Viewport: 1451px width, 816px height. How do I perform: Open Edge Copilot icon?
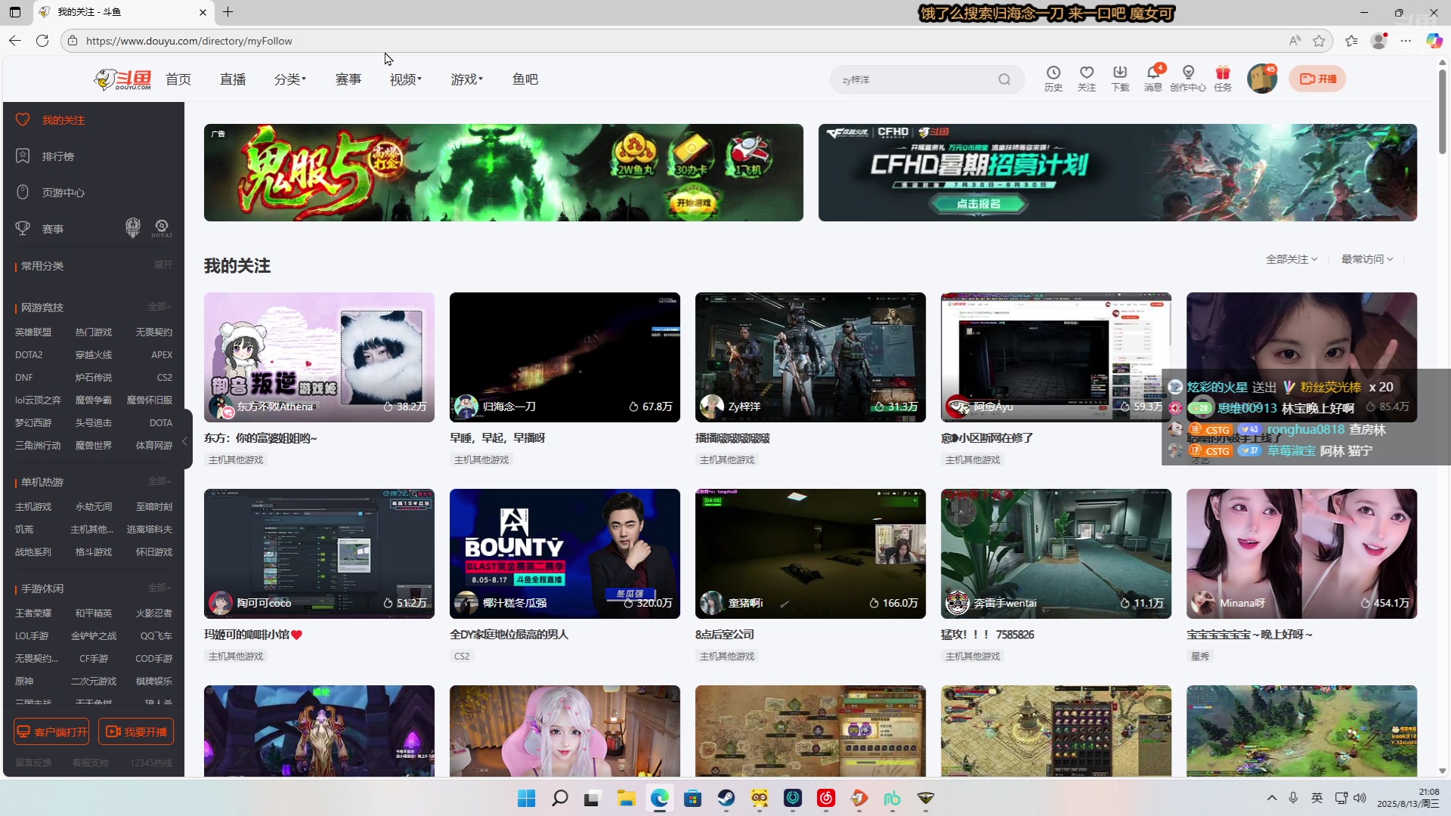1434,41
